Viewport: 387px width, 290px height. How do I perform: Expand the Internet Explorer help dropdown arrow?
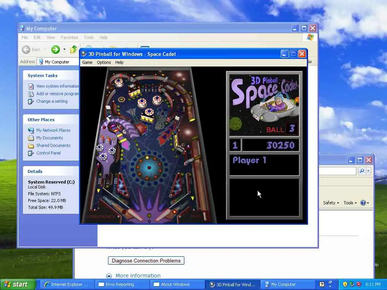(368, 203)
